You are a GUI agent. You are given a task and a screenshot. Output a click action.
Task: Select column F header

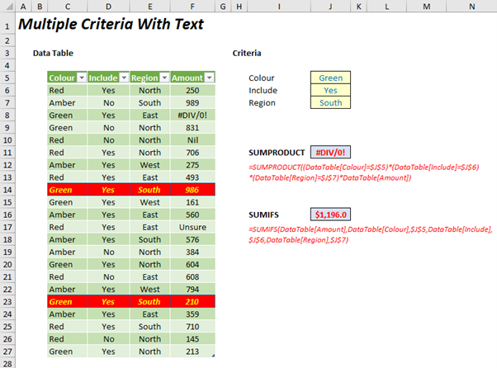tap(192, 7)
